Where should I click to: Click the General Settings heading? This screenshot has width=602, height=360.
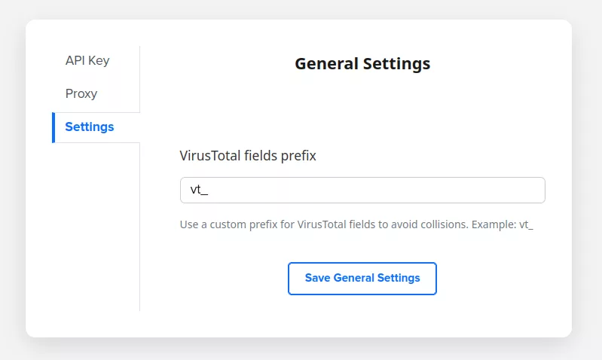362,63
